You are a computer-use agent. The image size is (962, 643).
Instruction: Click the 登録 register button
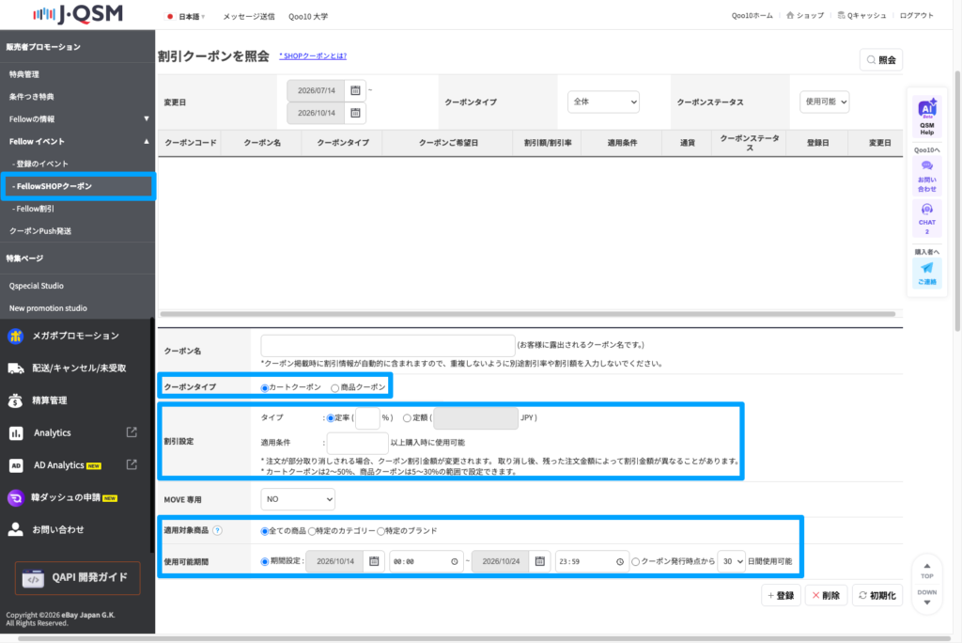pos(781,595)
